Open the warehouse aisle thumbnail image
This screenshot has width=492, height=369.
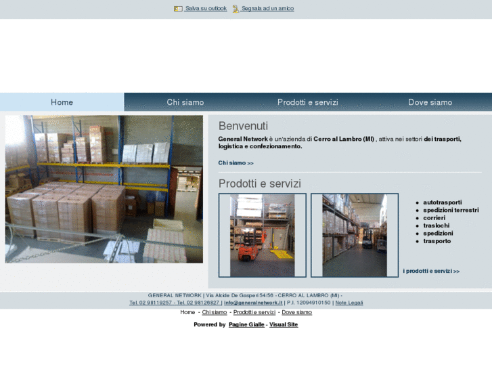click(x=355, y=235)
